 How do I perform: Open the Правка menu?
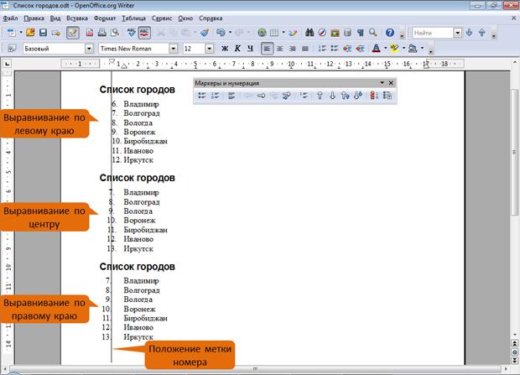[34, 18]
